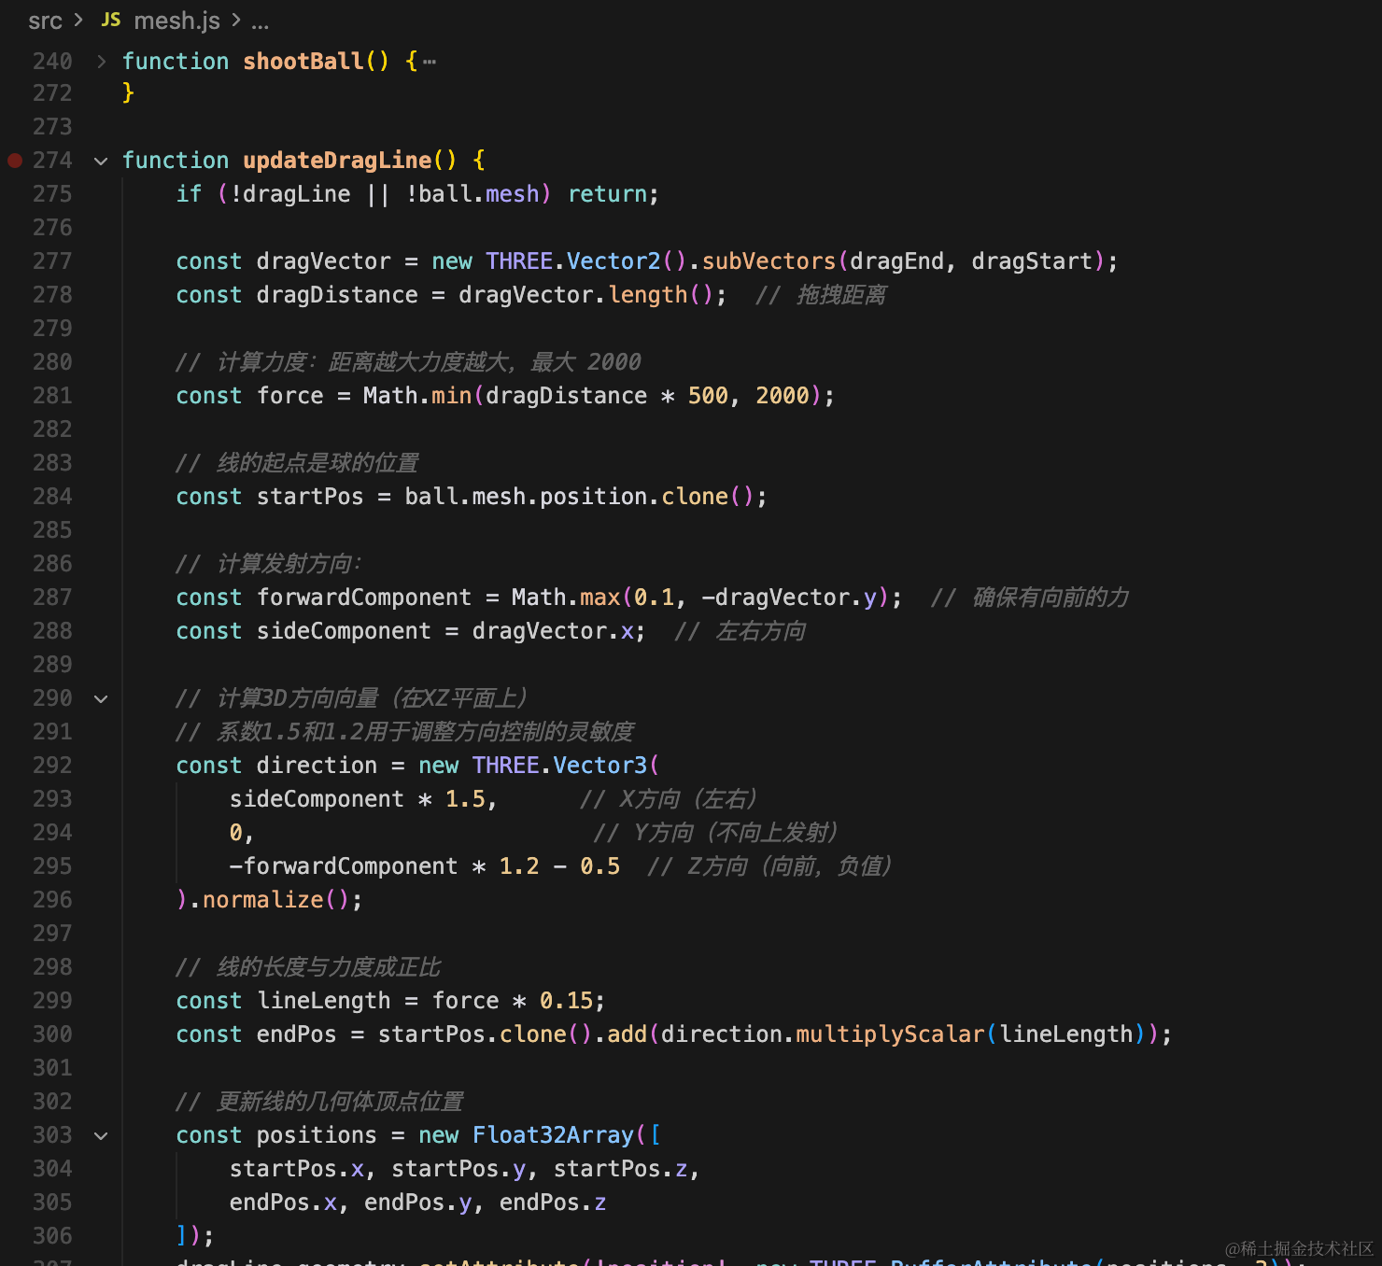Screen dimensions: 1382x1266
Task: Click the value 500 on line 281
Action: (x=708, y=396)
